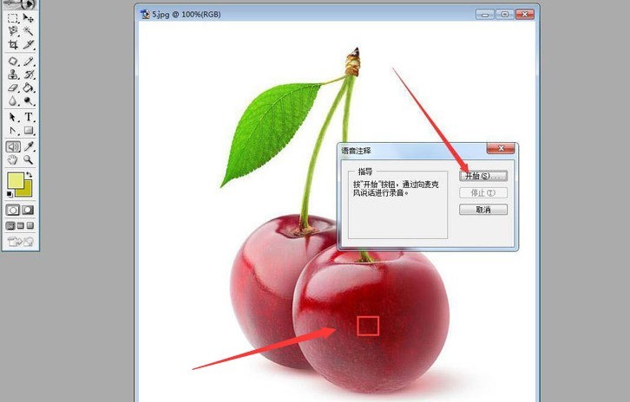
Task: Reset to default black and white colors
Action: [10, 194]
